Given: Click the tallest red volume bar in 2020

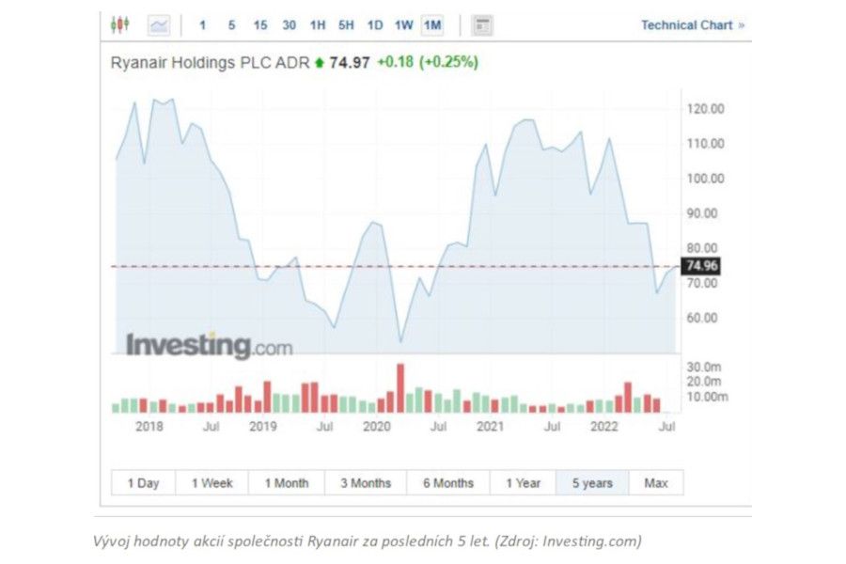Looking at the screenshot, I should 399,388.
